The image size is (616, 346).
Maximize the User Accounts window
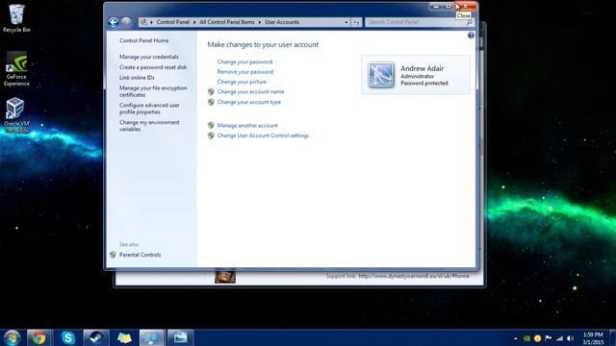pos(449,7)
